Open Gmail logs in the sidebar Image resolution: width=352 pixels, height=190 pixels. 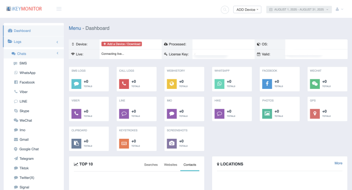(x=24, y=140)
